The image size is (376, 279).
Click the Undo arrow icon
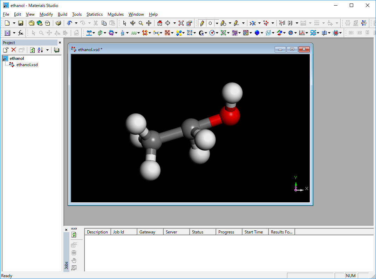click(x=69, y=23)
